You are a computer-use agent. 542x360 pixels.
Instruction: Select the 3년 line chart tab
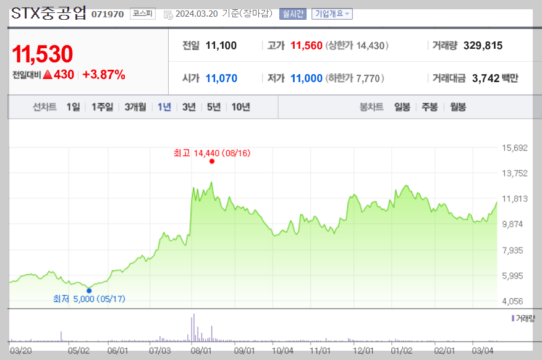189,107
